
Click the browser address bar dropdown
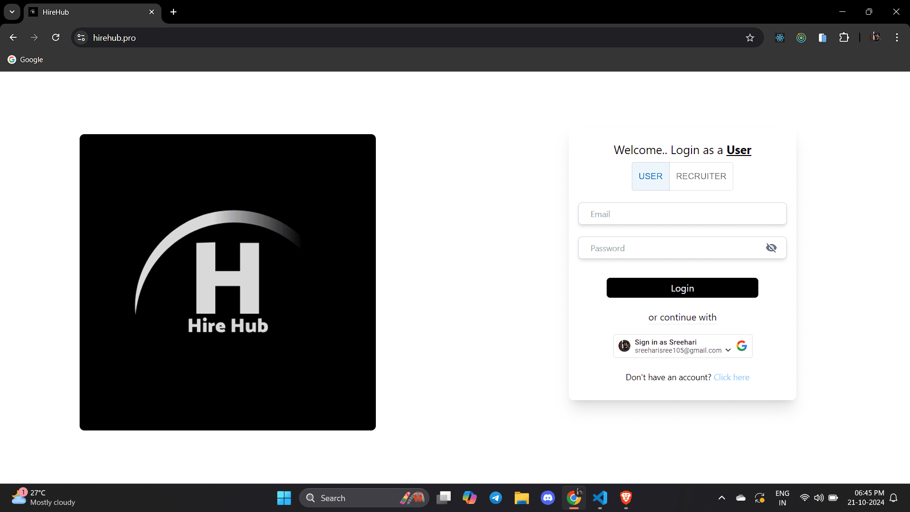11,11
